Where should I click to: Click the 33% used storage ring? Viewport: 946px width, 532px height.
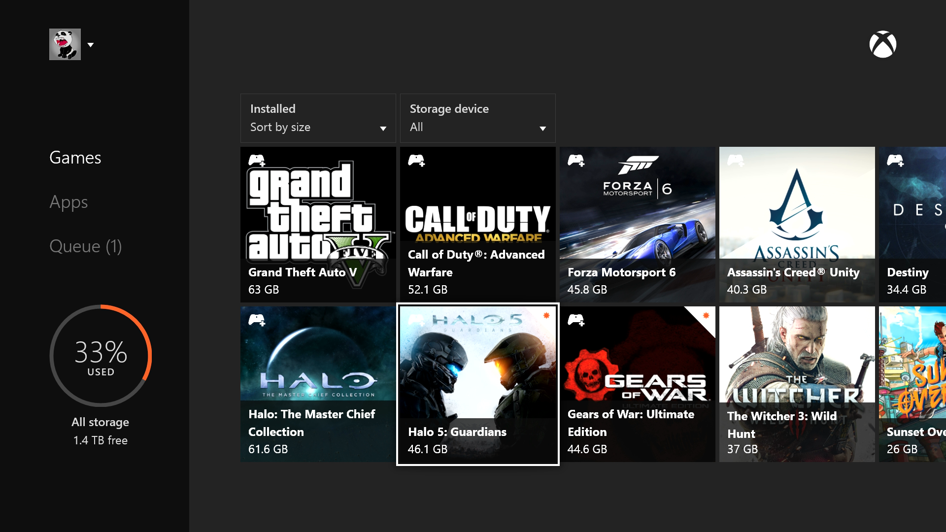[x=101, y=356]
